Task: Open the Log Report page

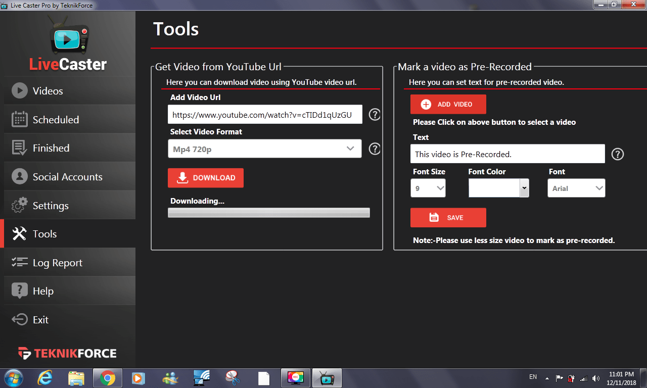Action: click(70, 263)
